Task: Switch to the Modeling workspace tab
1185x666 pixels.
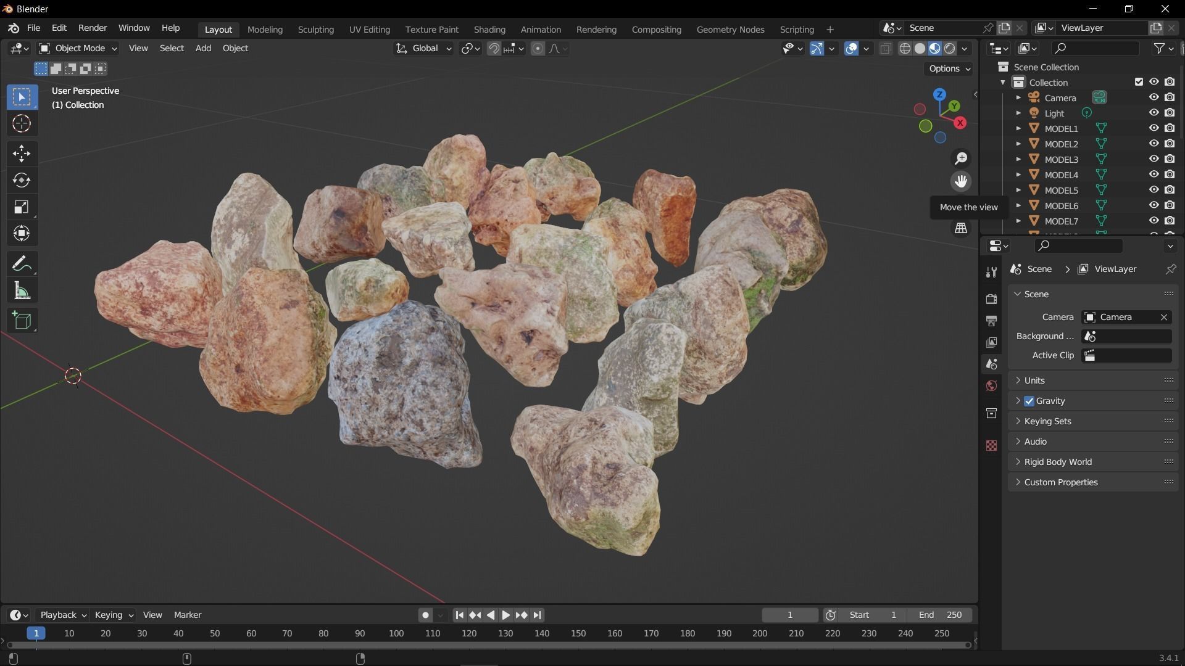Action: point(265,30)
